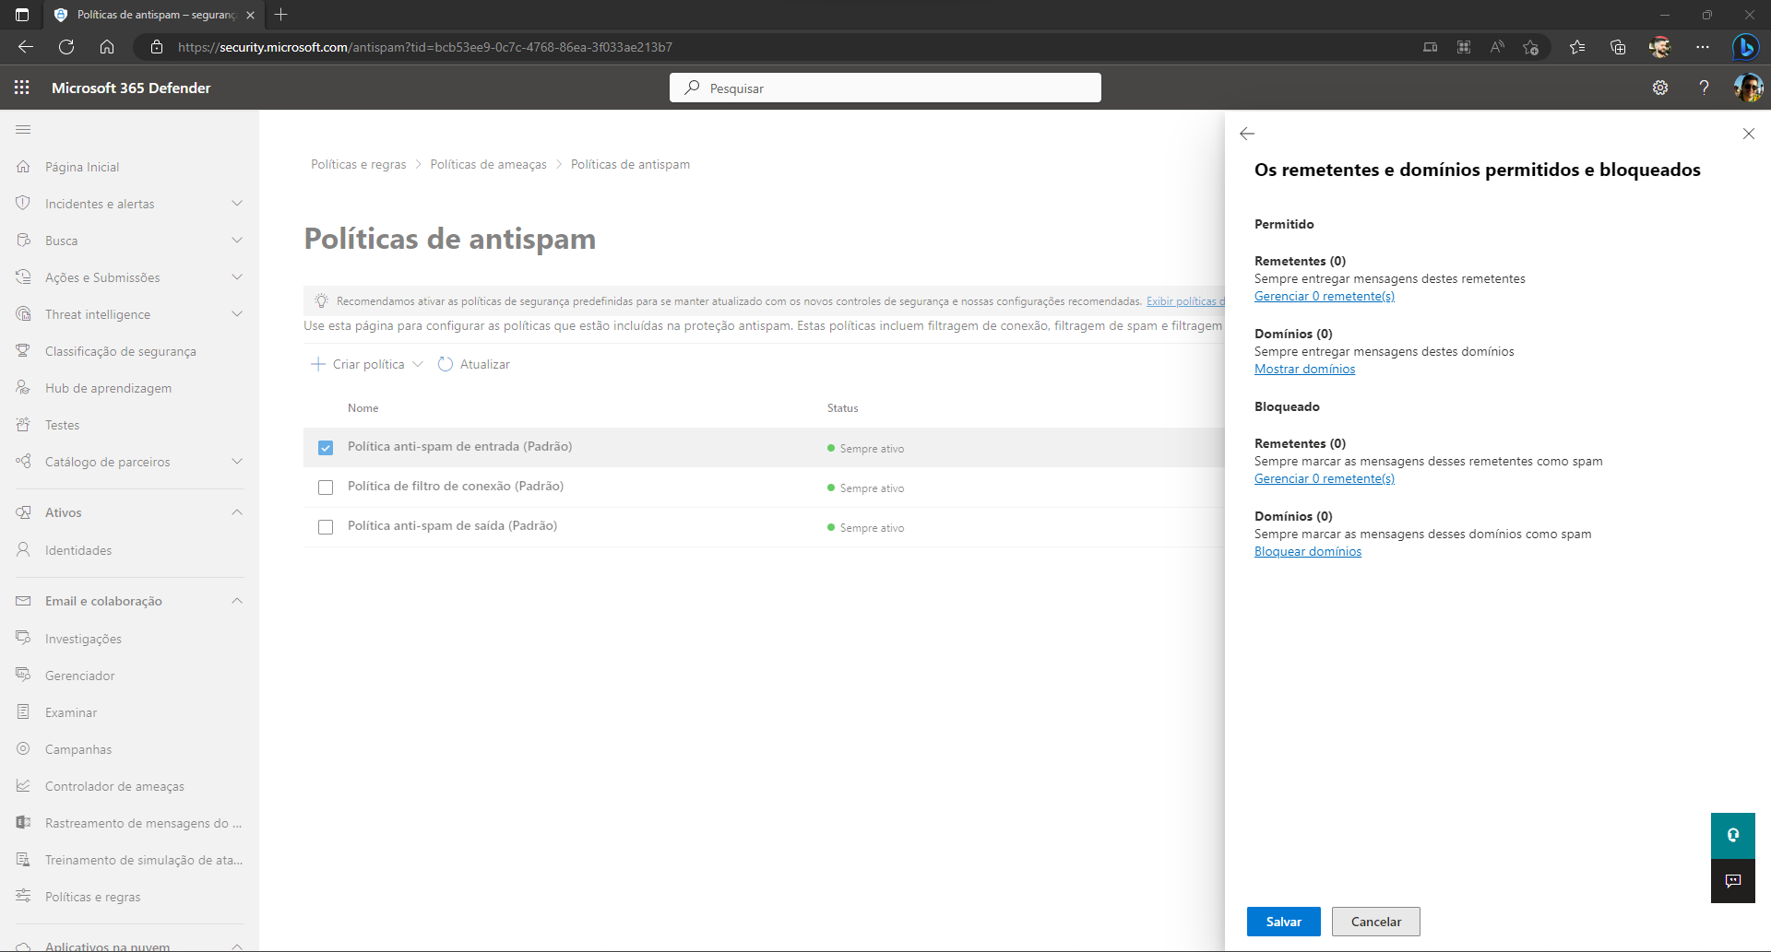Open the feedback chat widget
The height and width of the screenshot is (952, 1771).
pyautogui.click(x=1733, y=881)
